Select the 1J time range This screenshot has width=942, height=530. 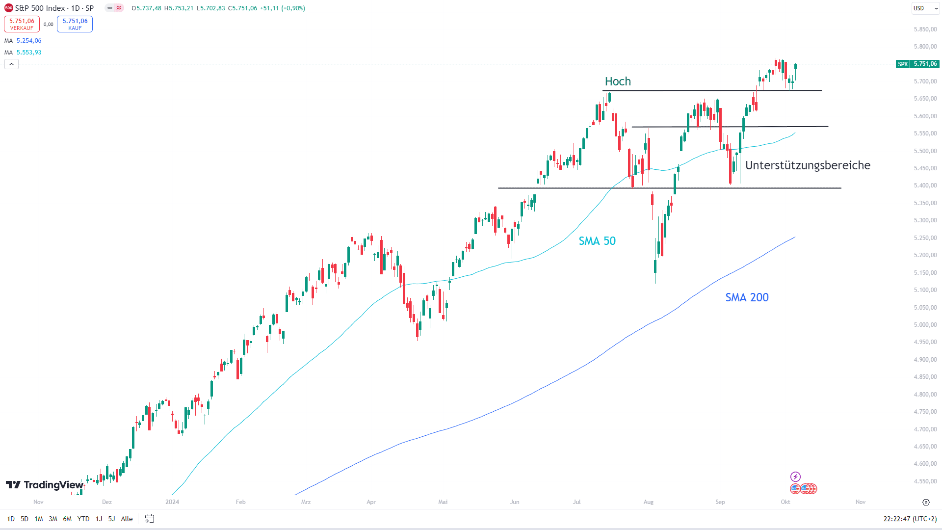99,519
